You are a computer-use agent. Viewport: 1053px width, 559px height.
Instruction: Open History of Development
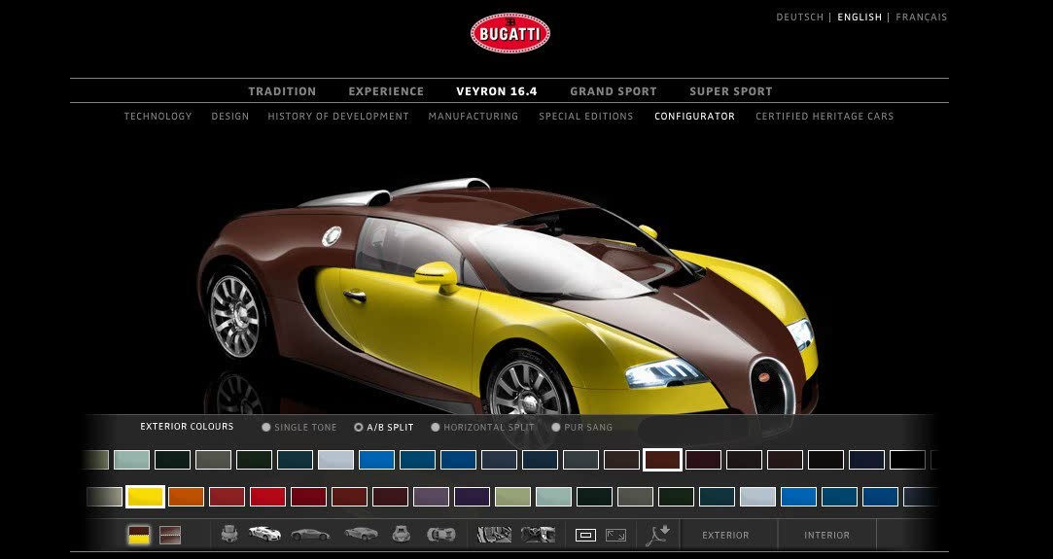(x=338, y=116)
